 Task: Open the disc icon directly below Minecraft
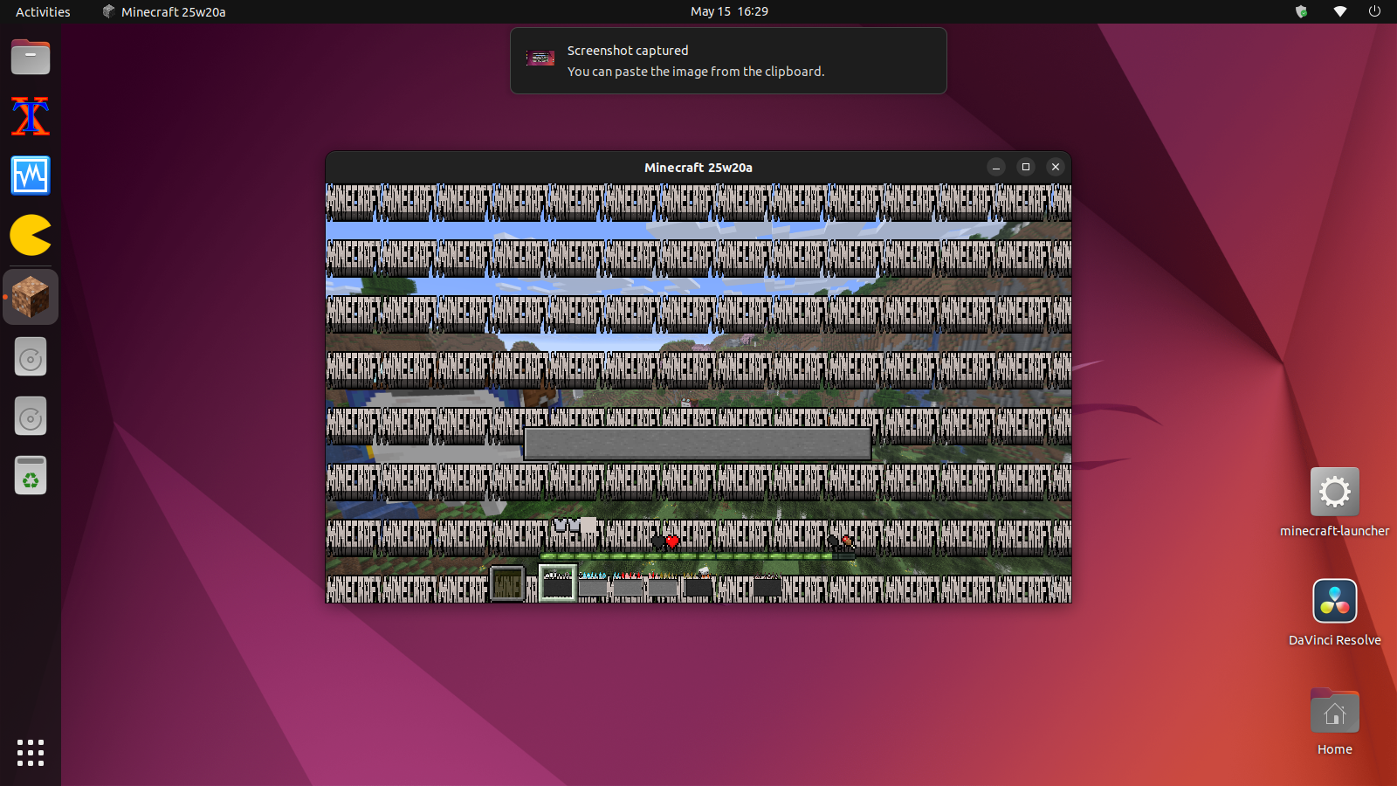click(31, 357)
